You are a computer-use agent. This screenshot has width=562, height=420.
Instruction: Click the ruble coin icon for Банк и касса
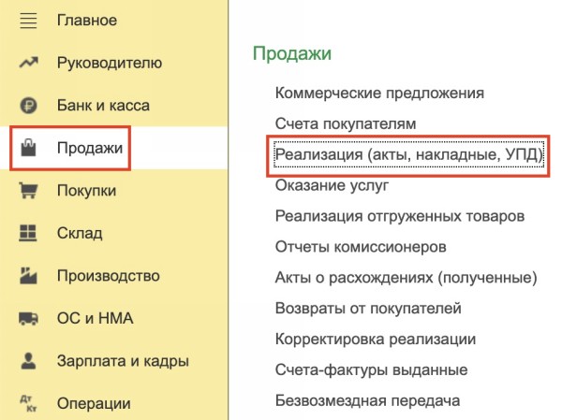28,106
